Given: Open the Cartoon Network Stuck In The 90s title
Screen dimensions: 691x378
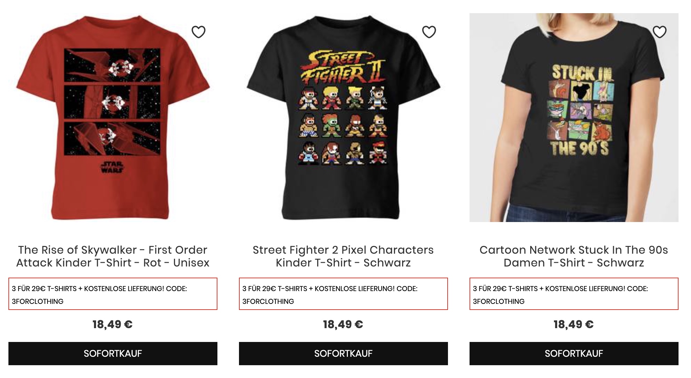Looking at the screenshot, I should coord(574,256).
